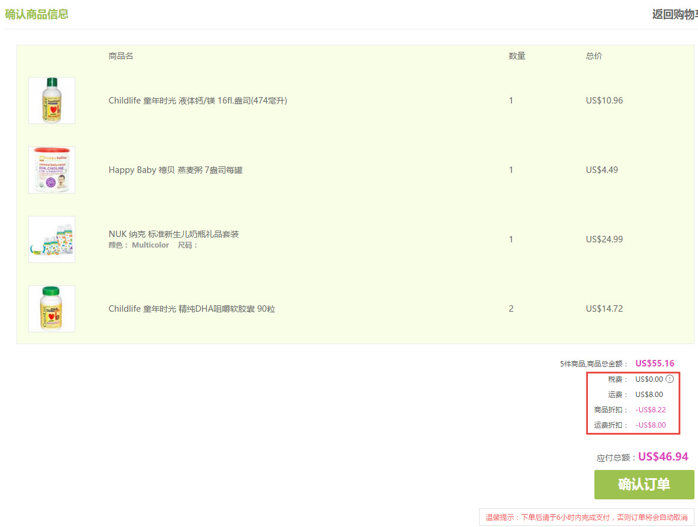This screenshot has width=698, height=527.
Task: Click price US$4.49
Action: pyautogui.click(x=602, y=170)
